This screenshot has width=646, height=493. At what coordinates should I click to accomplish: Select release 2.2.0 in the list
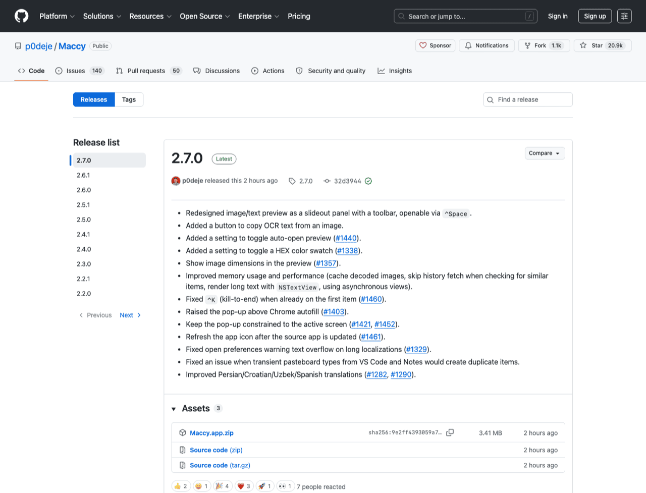click(109, 294)
